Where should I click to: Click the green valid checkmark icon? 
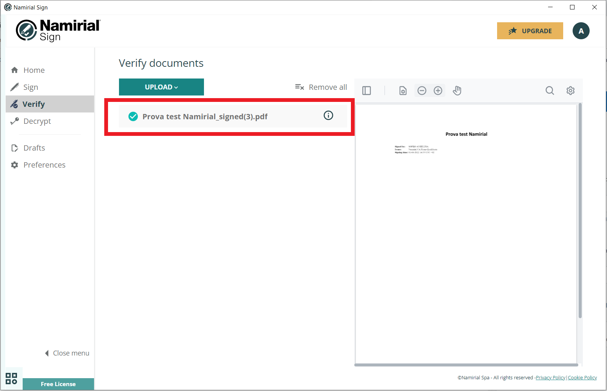pos(133,117)
